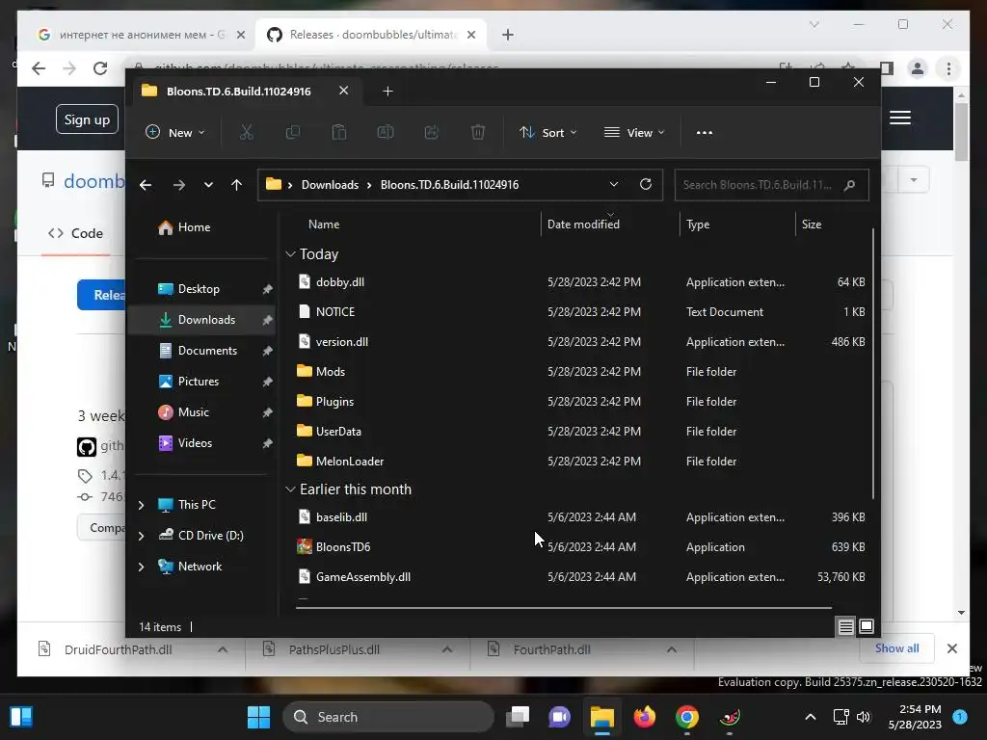Open the Sort dropdown in Explorer

coord(547,132)
